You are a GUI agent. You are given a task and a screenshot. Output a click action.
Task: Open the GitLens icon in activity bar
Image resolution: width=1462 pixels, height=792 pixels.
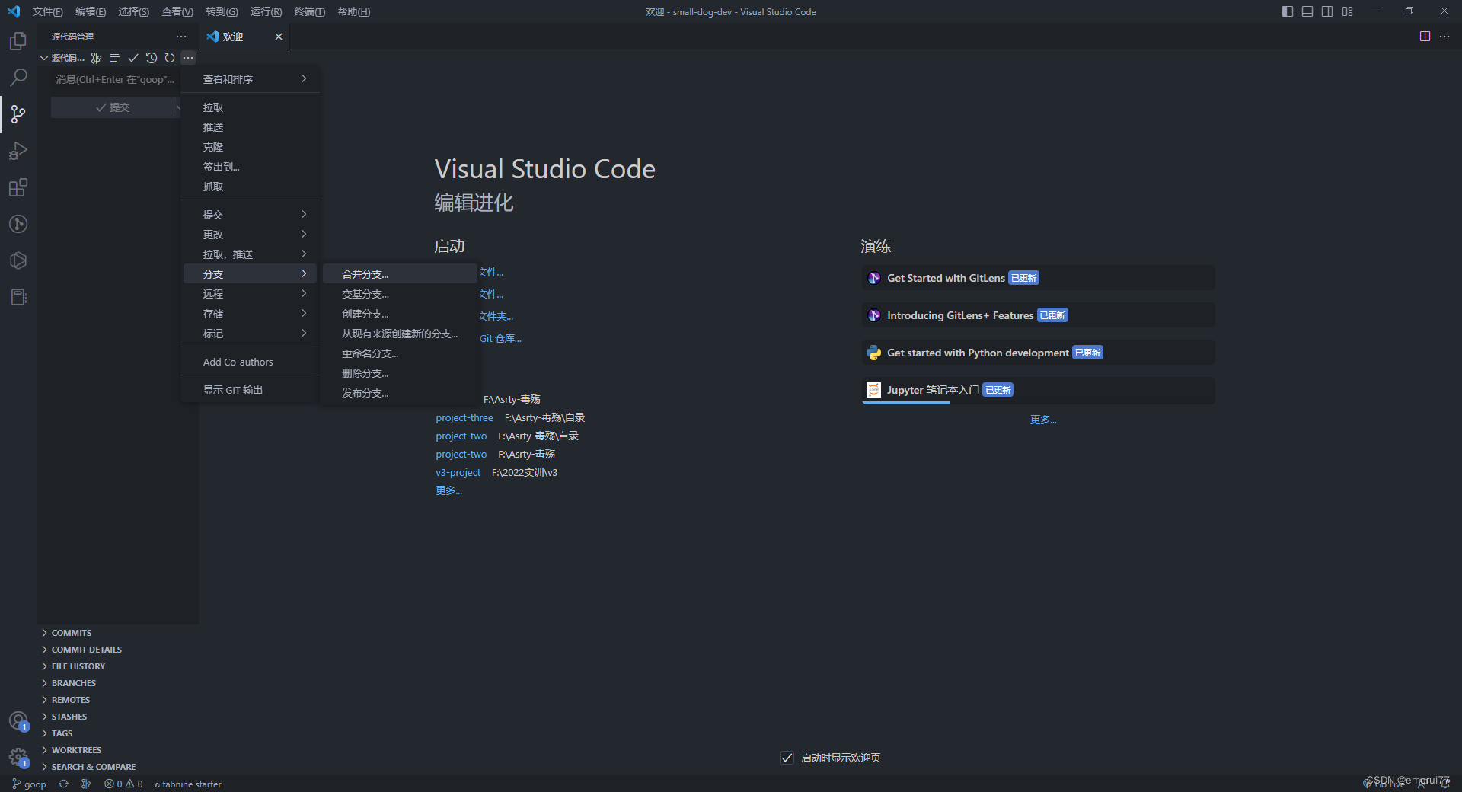[18, 224]
